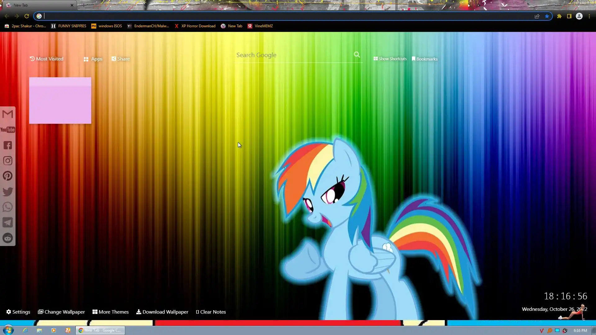Open Telegram from the sidebar
The image size is (596, 335).
point(8,222)
